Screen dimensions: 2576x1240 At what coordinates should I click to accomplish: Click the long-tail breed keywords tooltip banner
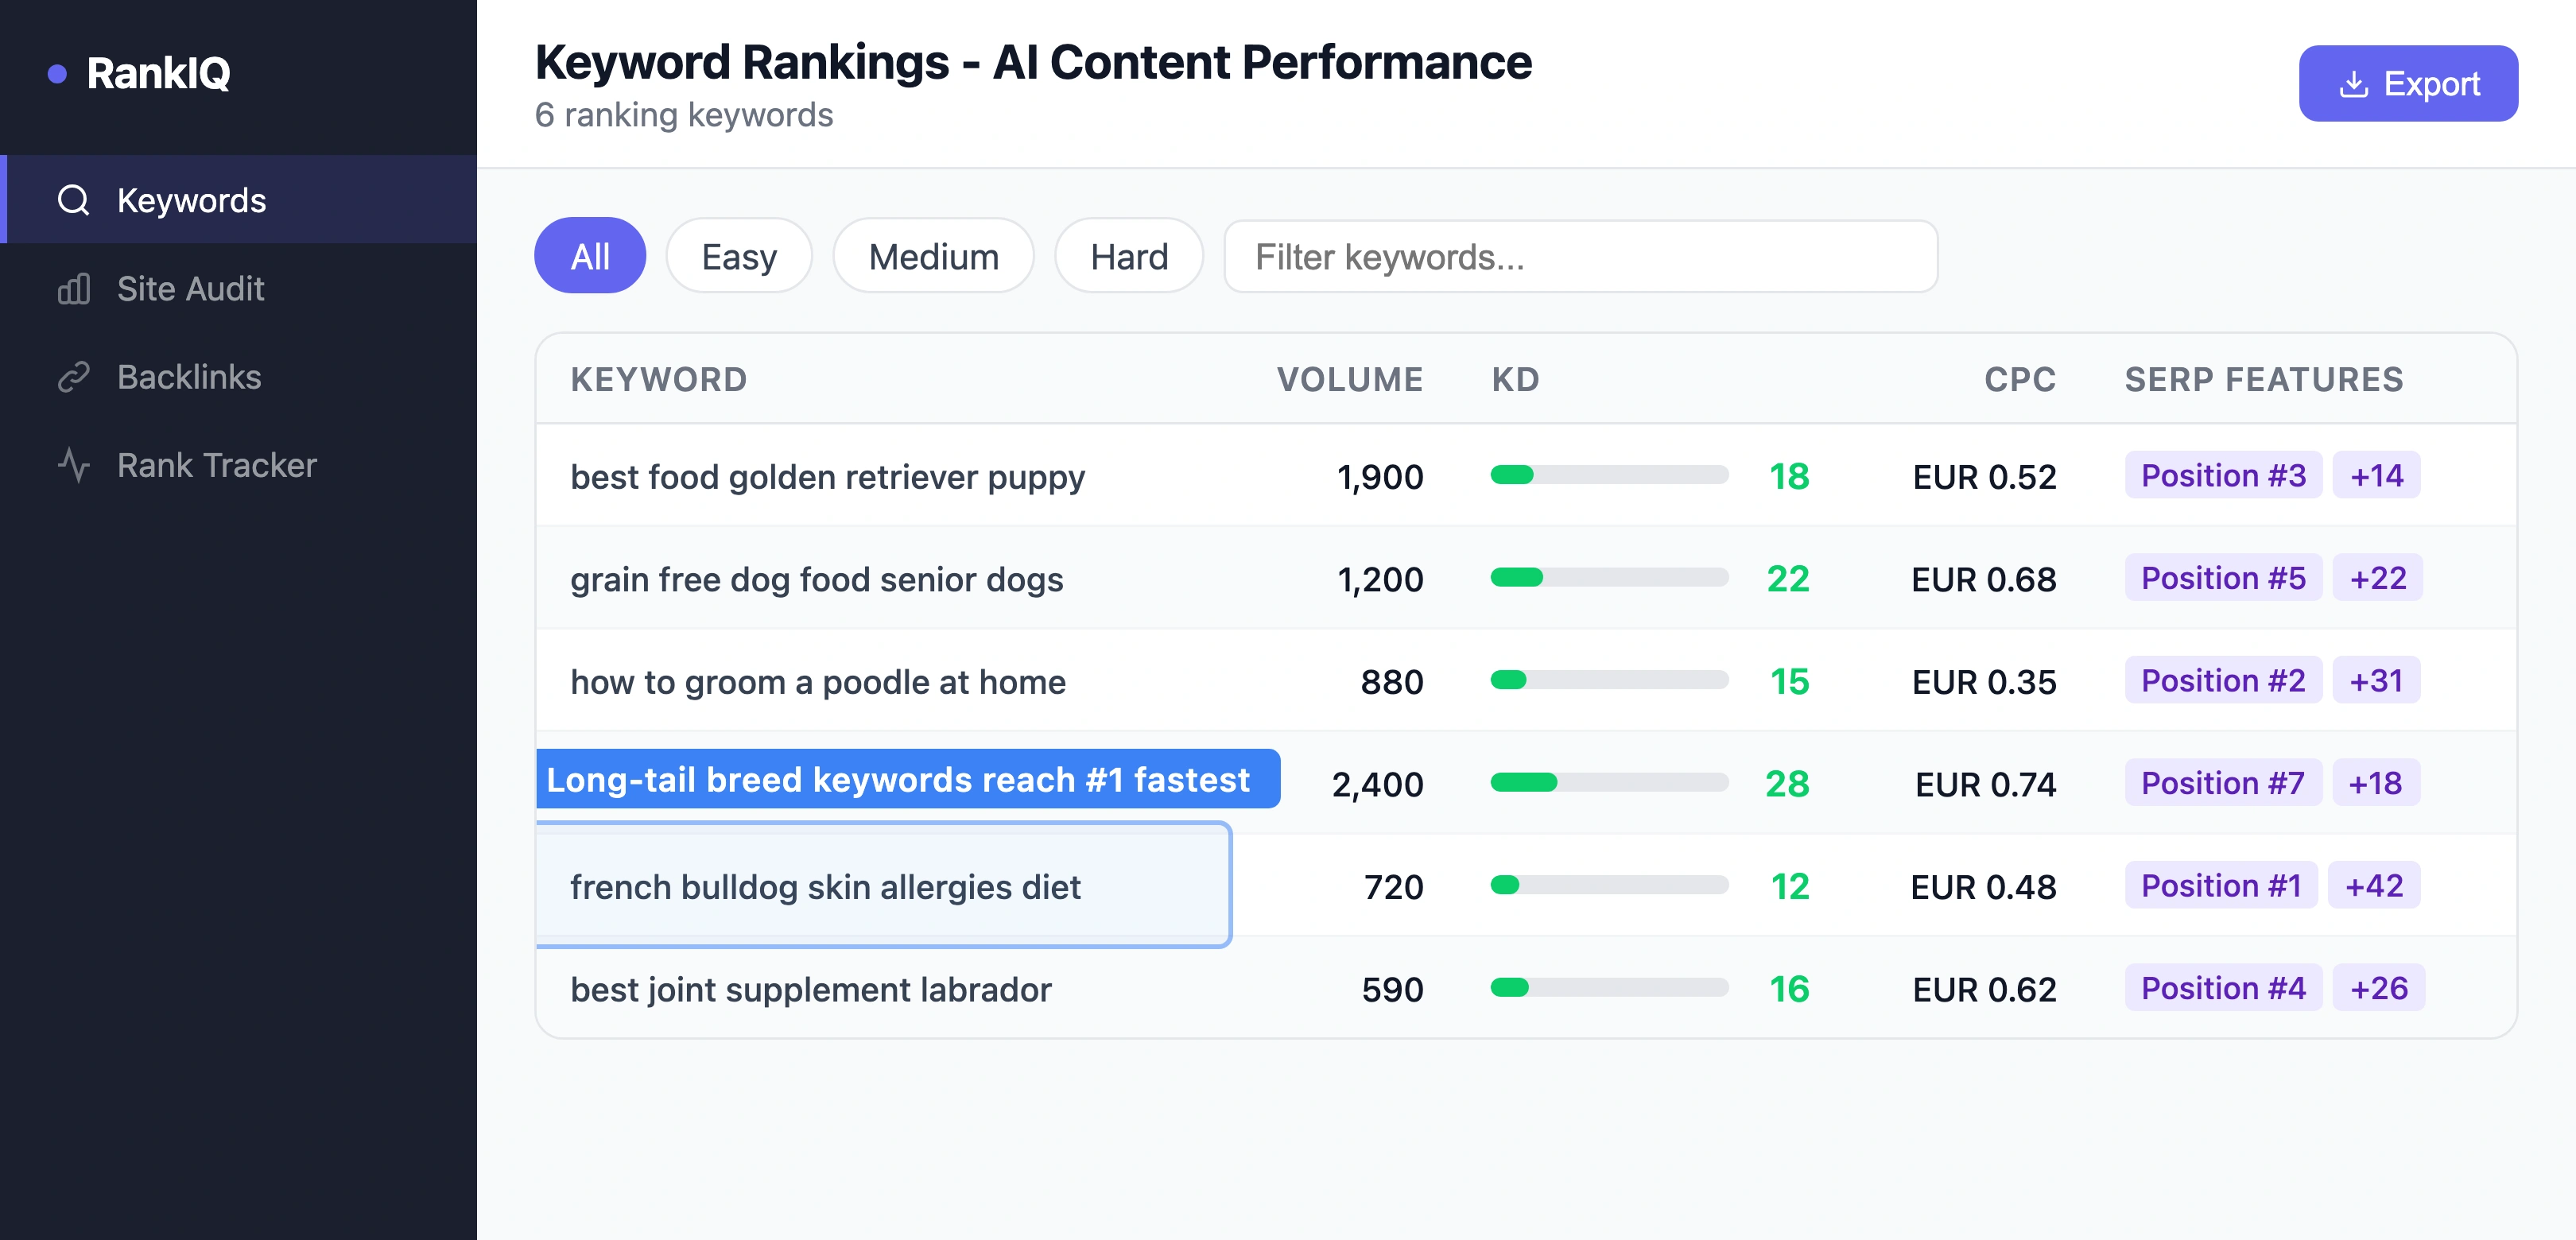[x=908, y=780]
